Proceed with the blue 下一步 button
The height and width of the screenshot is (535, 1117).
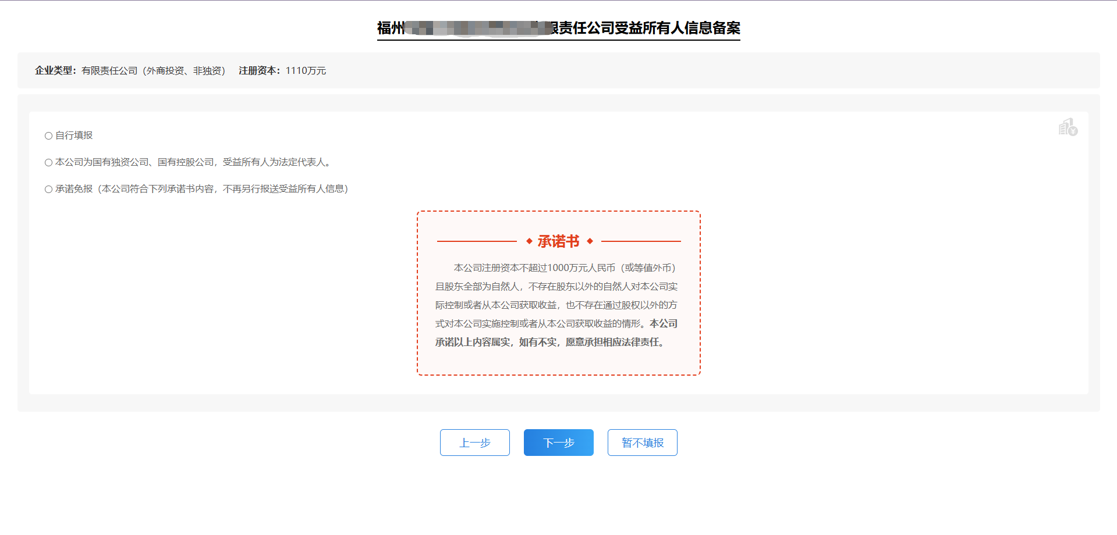coord(558,443)
